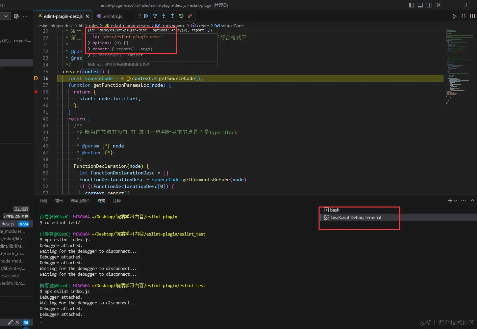Collapse the panel with the chevron
The width and height of the screenshot is (477, 329).
tap(472, 200)
